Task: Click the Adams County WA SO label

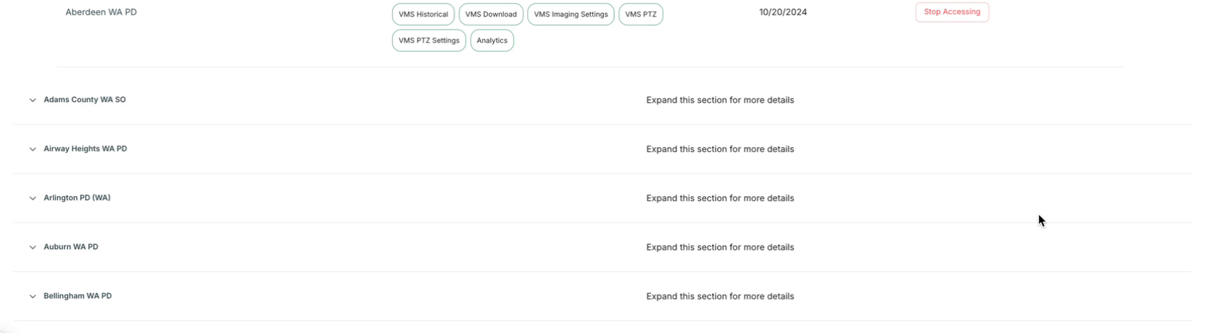Action: 84,100
